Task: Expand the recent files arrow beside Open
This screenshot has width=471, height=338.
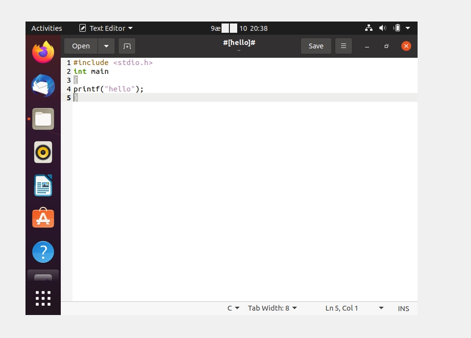Action: (106, 46)
